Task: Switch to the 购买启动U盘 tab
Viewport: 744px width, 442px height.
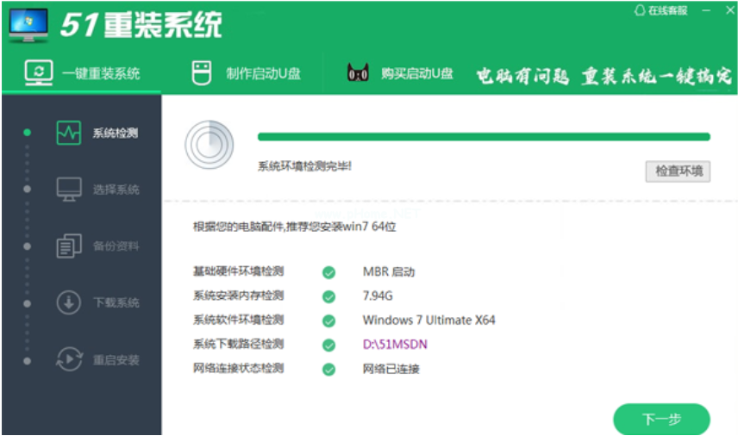Action: [416, 74]
